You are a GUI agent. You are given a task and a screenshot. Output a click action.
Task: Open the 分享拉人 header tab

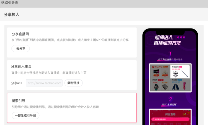coord(12,15)
